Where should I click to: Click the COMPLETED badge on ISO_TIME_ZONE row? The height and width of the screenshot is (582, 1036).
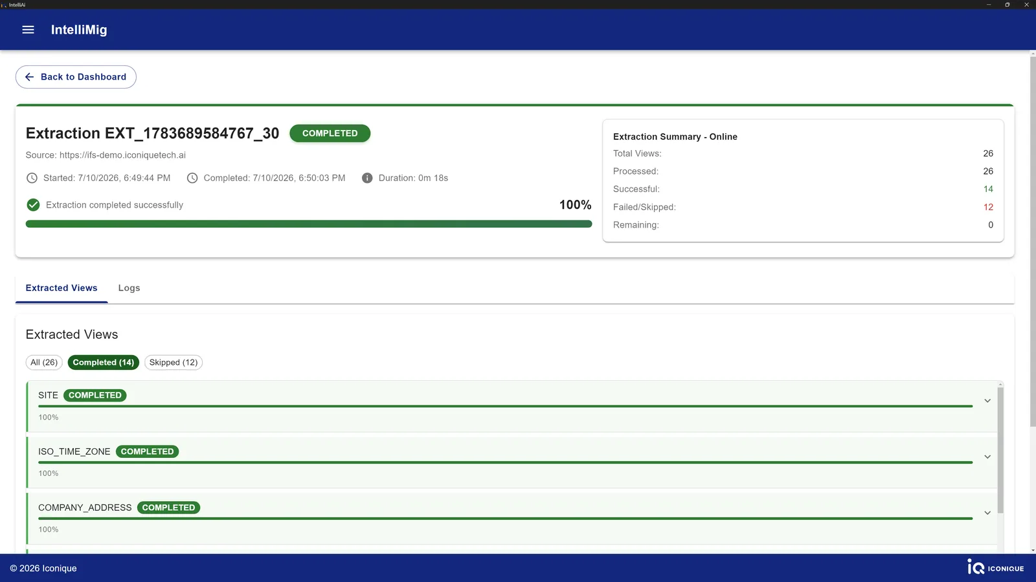147,451
